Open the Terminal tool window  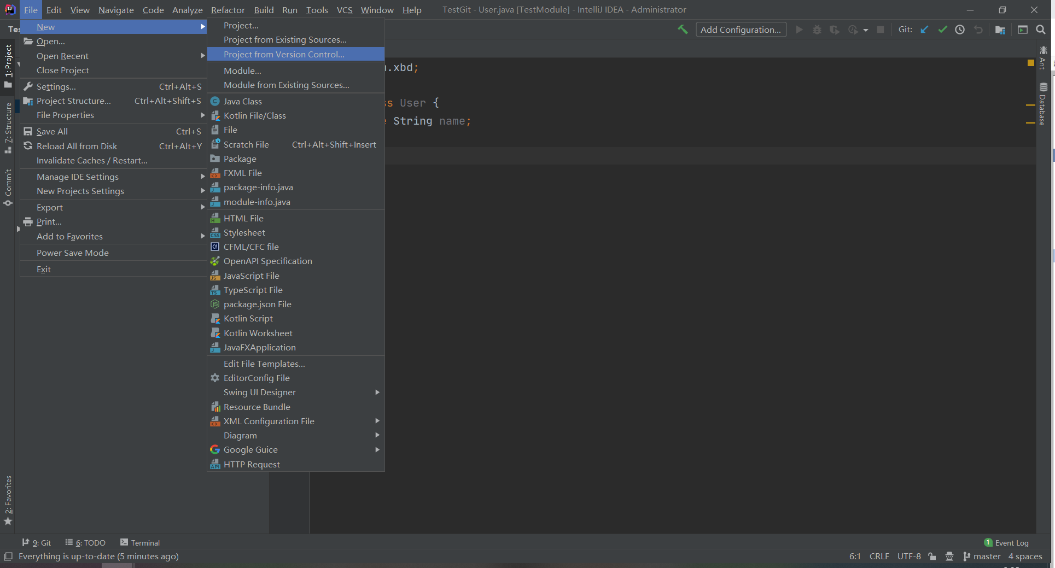coord(140,542)
